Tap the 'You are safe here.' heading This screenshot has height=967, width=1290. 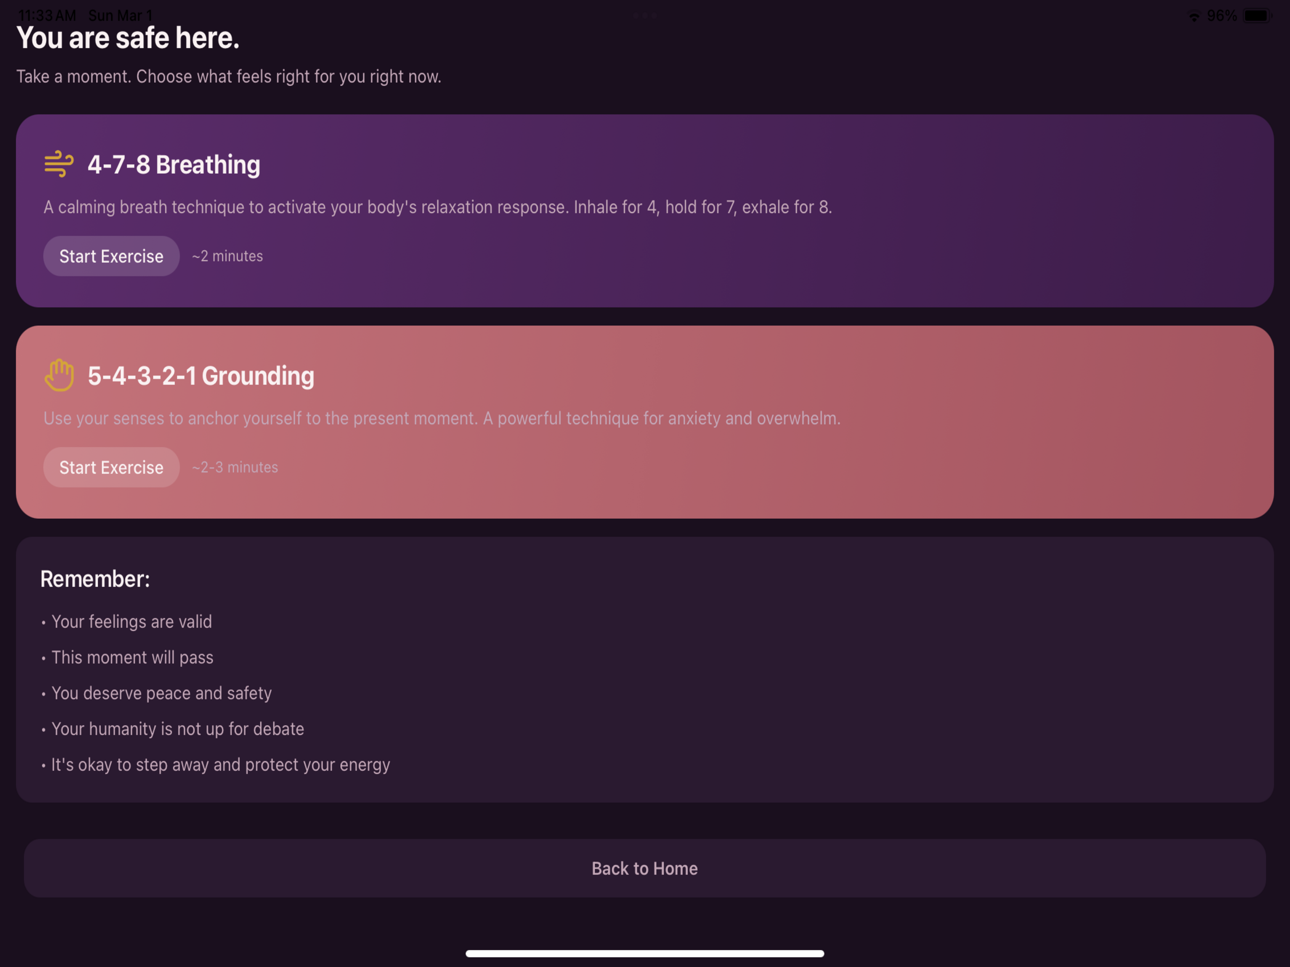127,38
